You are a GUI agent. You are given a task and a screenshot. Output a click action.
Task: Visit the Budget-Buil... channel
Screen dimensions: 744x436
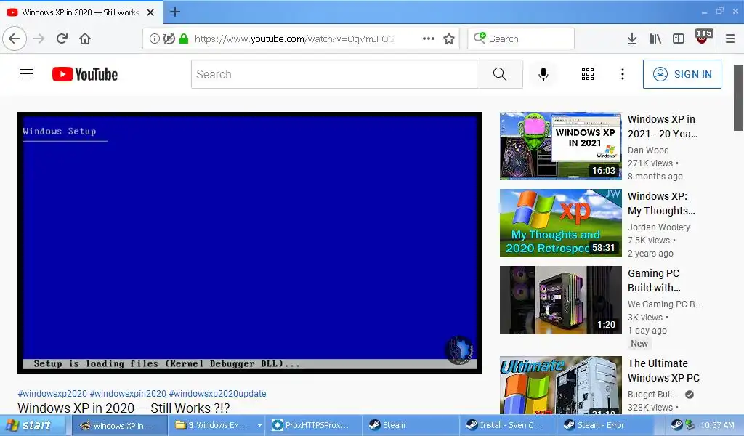pos(652,395)
